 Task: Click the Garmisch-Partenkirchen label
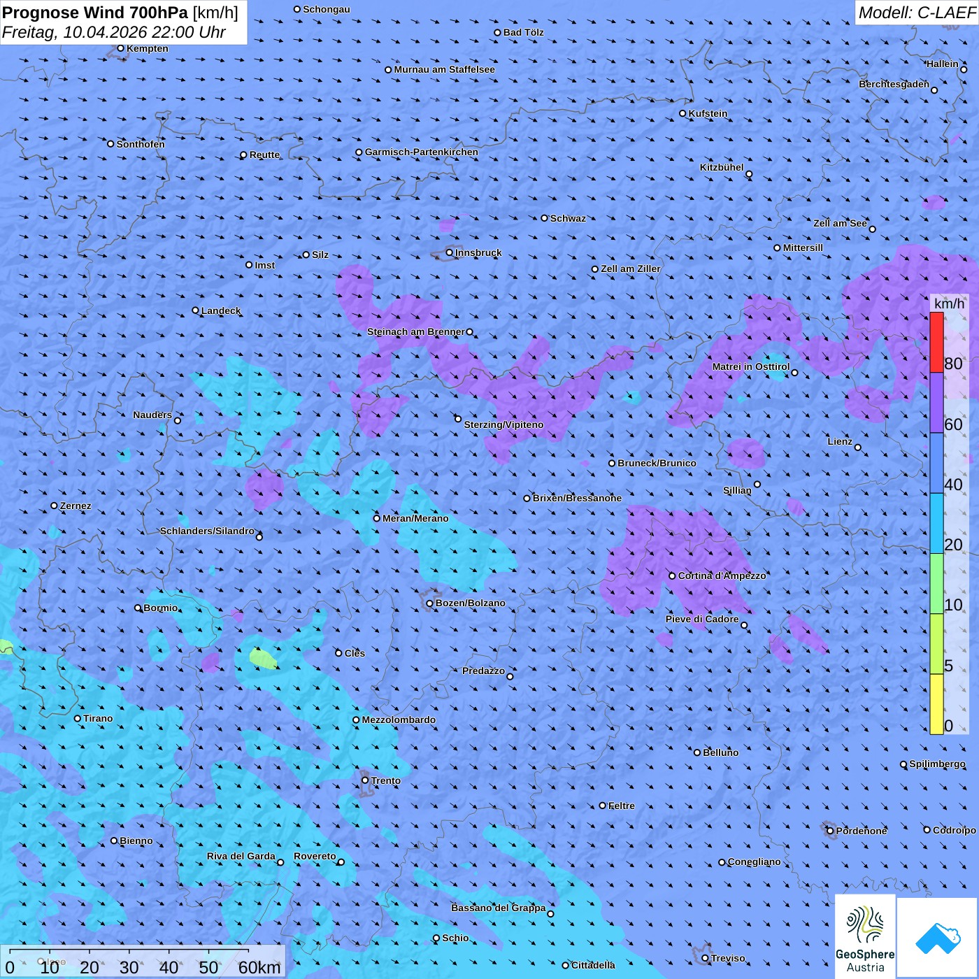(x=422, y=152)
